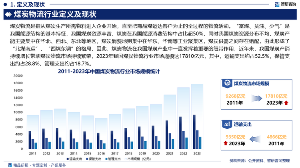
Task: Click the 保管支出 legend swatch
Action: [87, 159]
